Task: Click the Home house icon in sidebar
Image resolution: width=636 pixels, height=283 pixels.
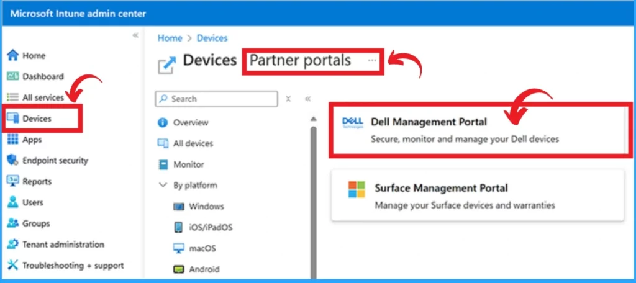Action: tap(13, 55)
